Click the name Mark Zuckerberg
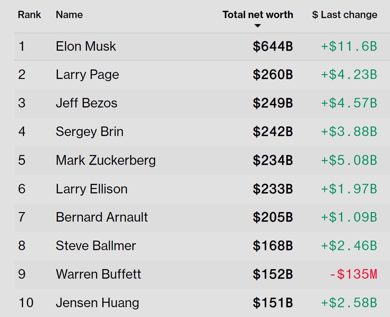This screenshot has width=390, height=317. [106, 160]
